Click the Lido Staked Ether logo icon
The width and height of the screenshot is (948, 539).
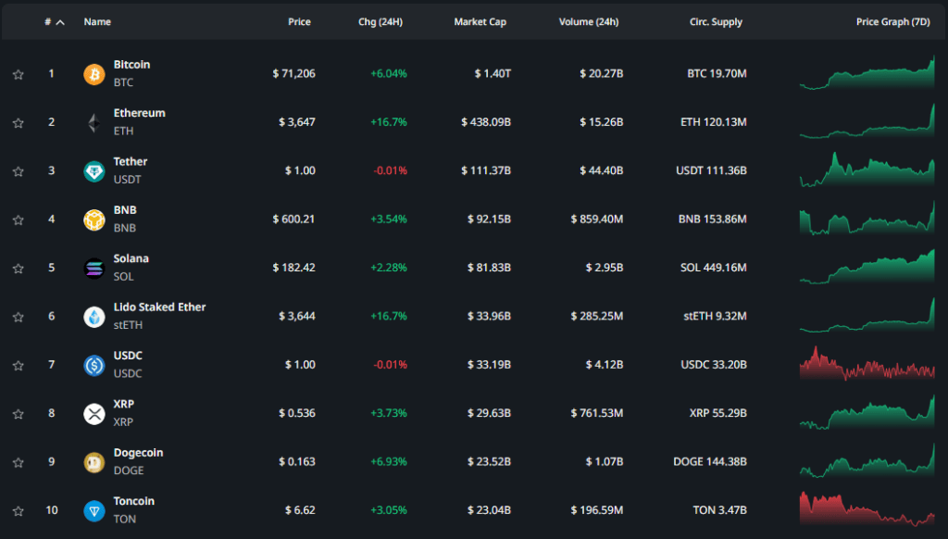coord(94,317)
